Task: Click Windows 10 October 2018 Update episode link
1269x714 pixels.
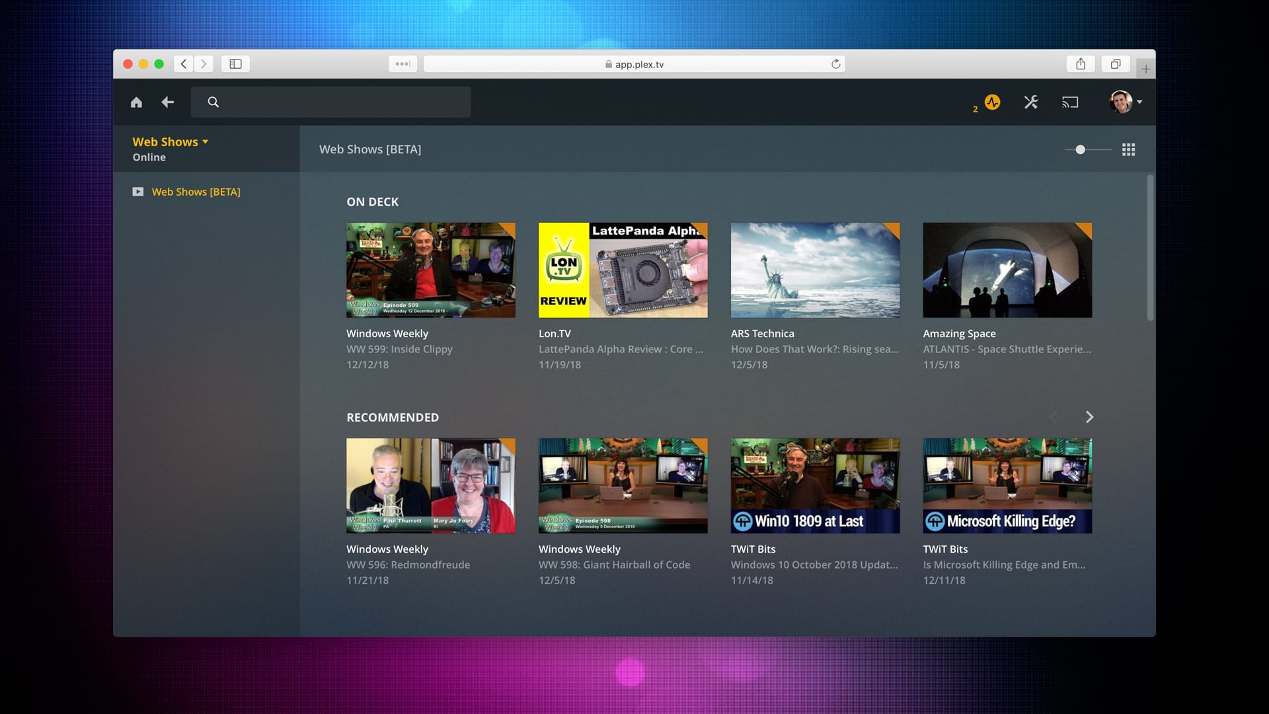Action: pyautogui.click(x=814, y=565)
